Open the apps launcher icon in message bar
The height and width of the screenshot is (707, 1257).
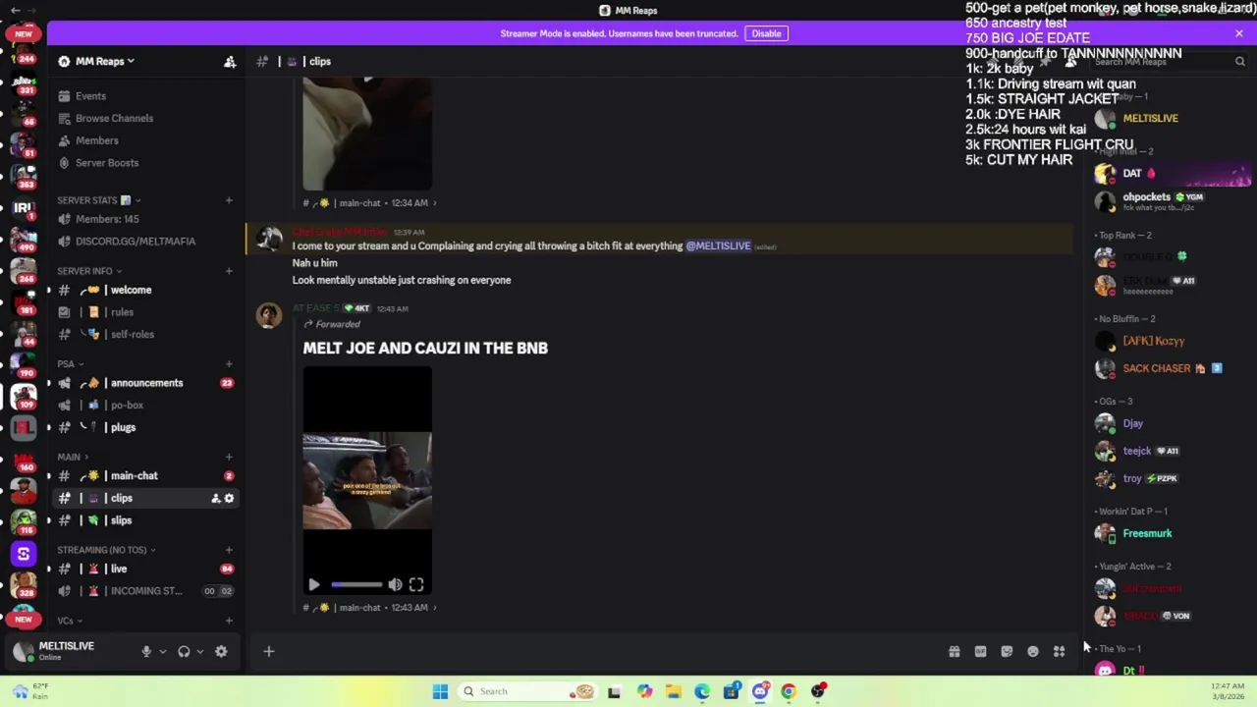[1059, 651]
